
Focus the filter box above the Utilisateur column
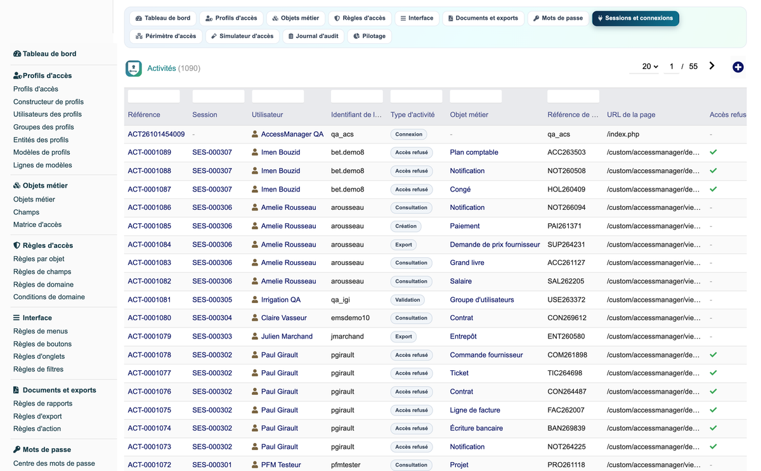(278, 96)
